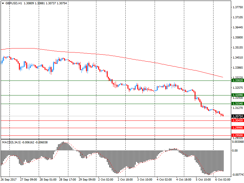The width and height of the screenshot is (244, 183).
Task: Select the 4 Oct 18:00 time axis label
Action: pyautogui.click(x=184, y=180)
